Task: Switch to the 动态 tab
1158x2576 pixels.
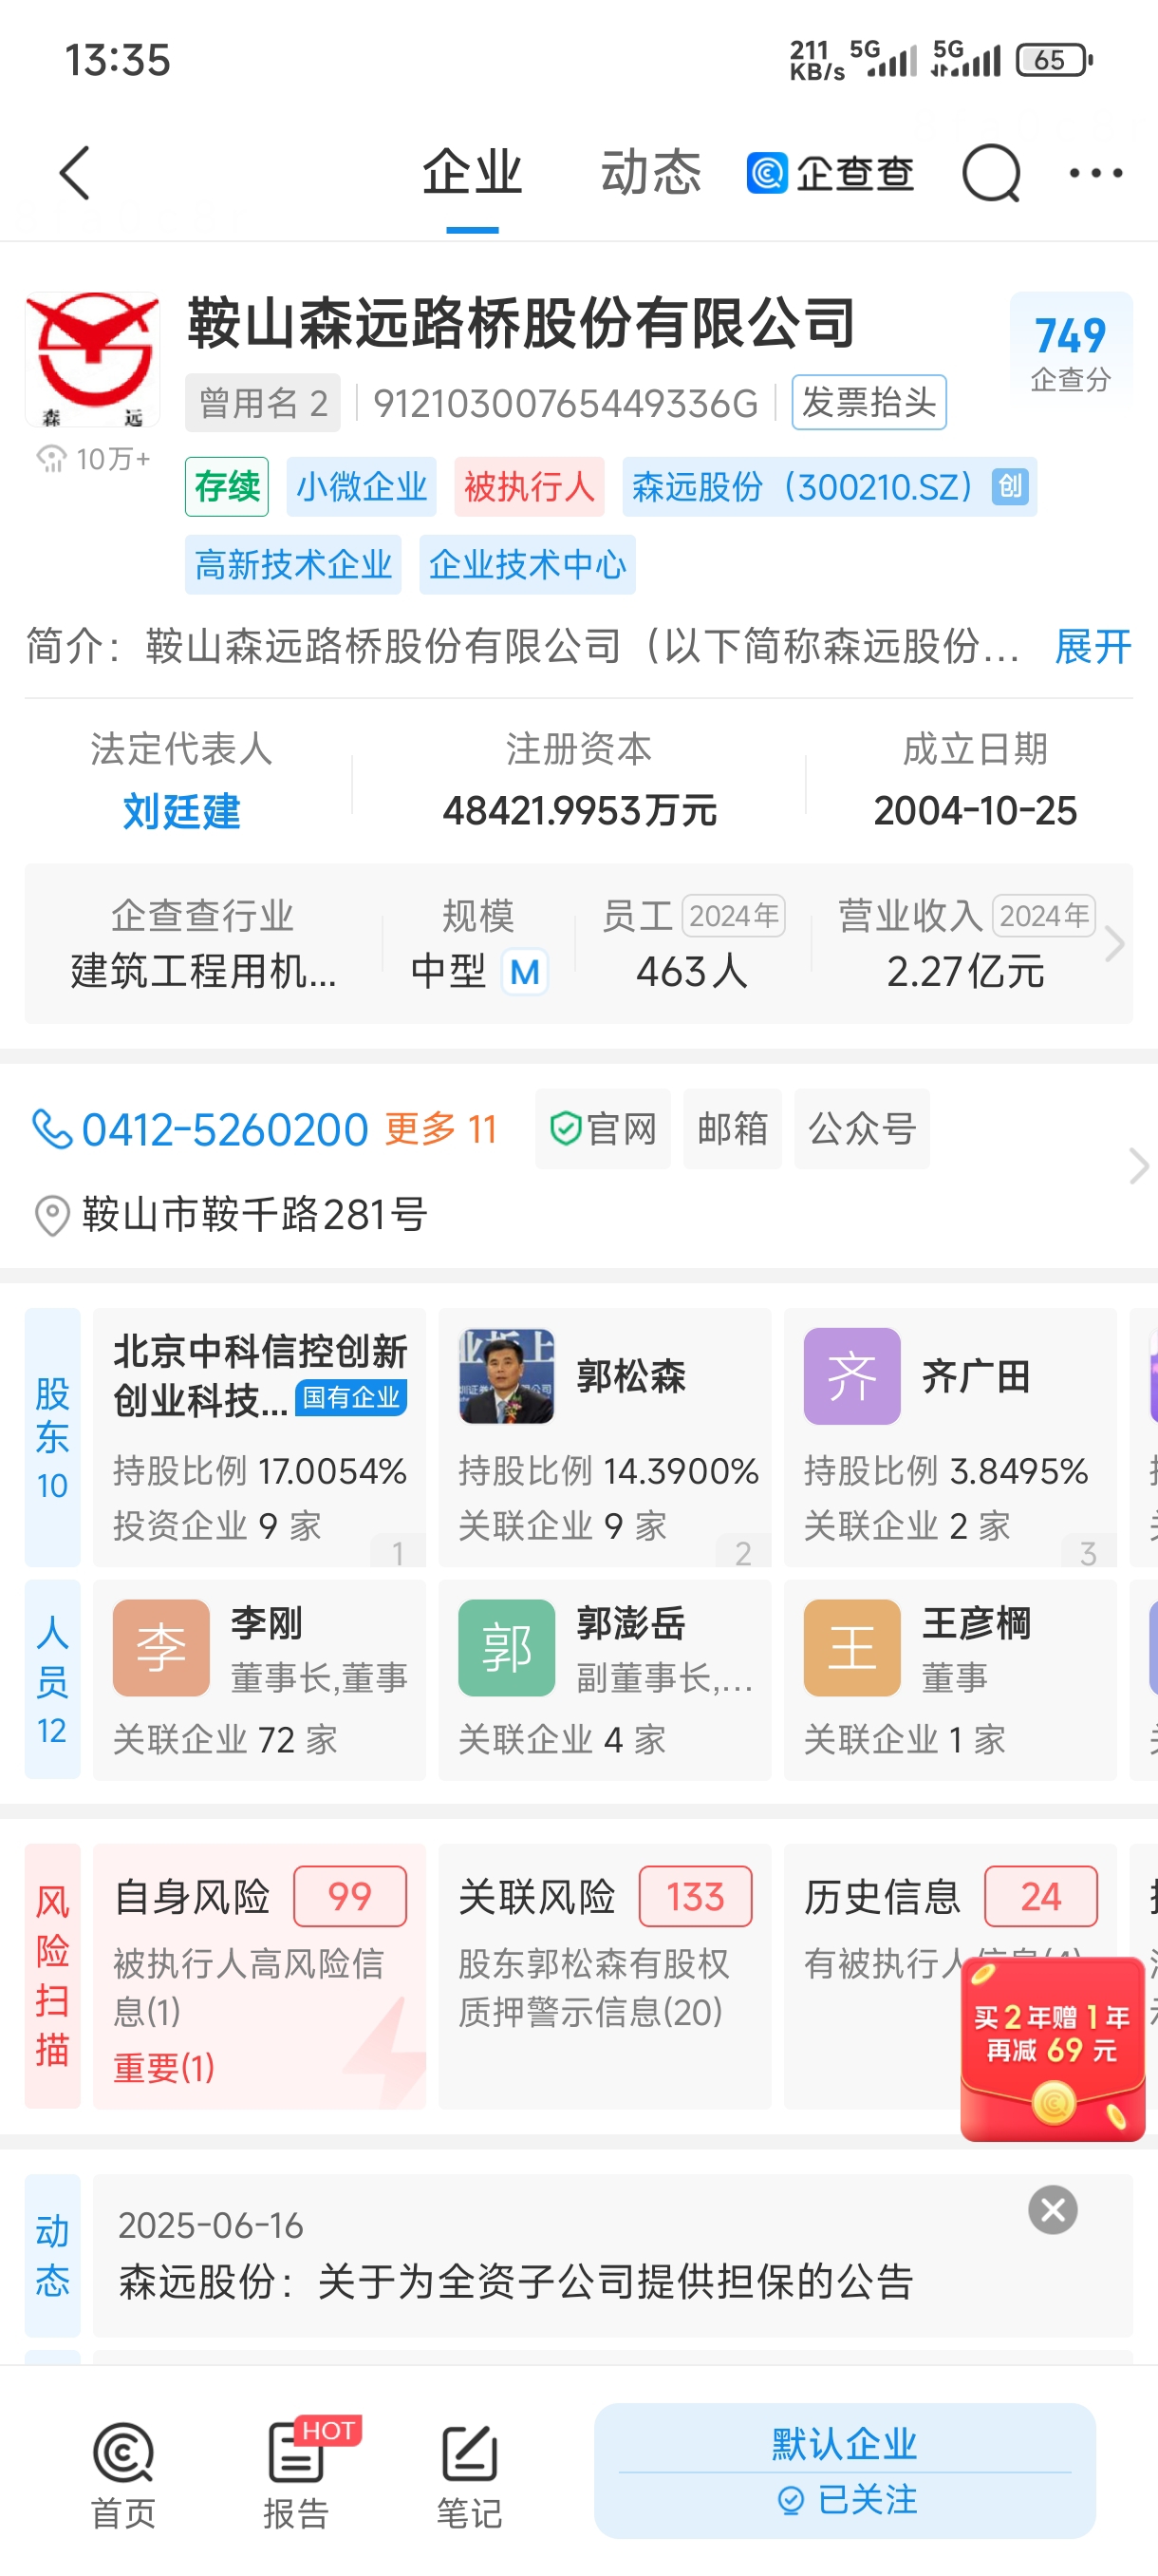Action: [x=650, y=172]
